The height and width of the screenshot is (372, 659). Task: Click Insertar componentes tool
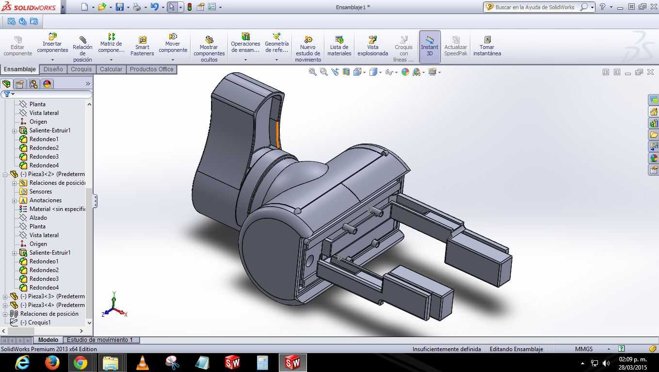click(x=52, y=43)
